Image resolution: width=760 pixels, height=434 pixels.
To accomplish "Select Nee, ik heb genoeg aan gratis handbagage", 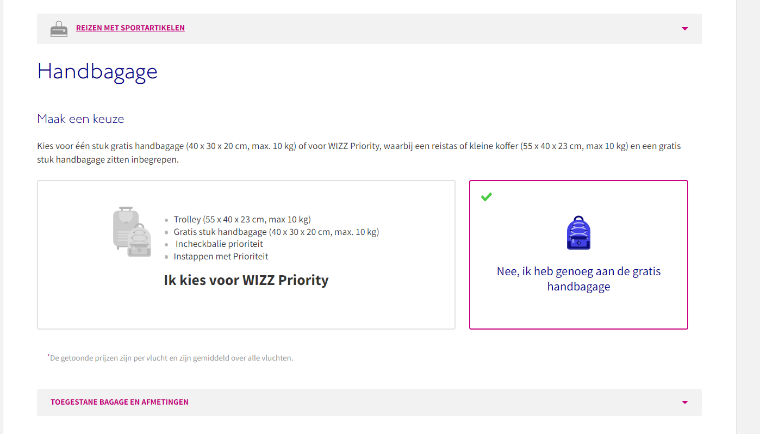I will tap(578, 279).
